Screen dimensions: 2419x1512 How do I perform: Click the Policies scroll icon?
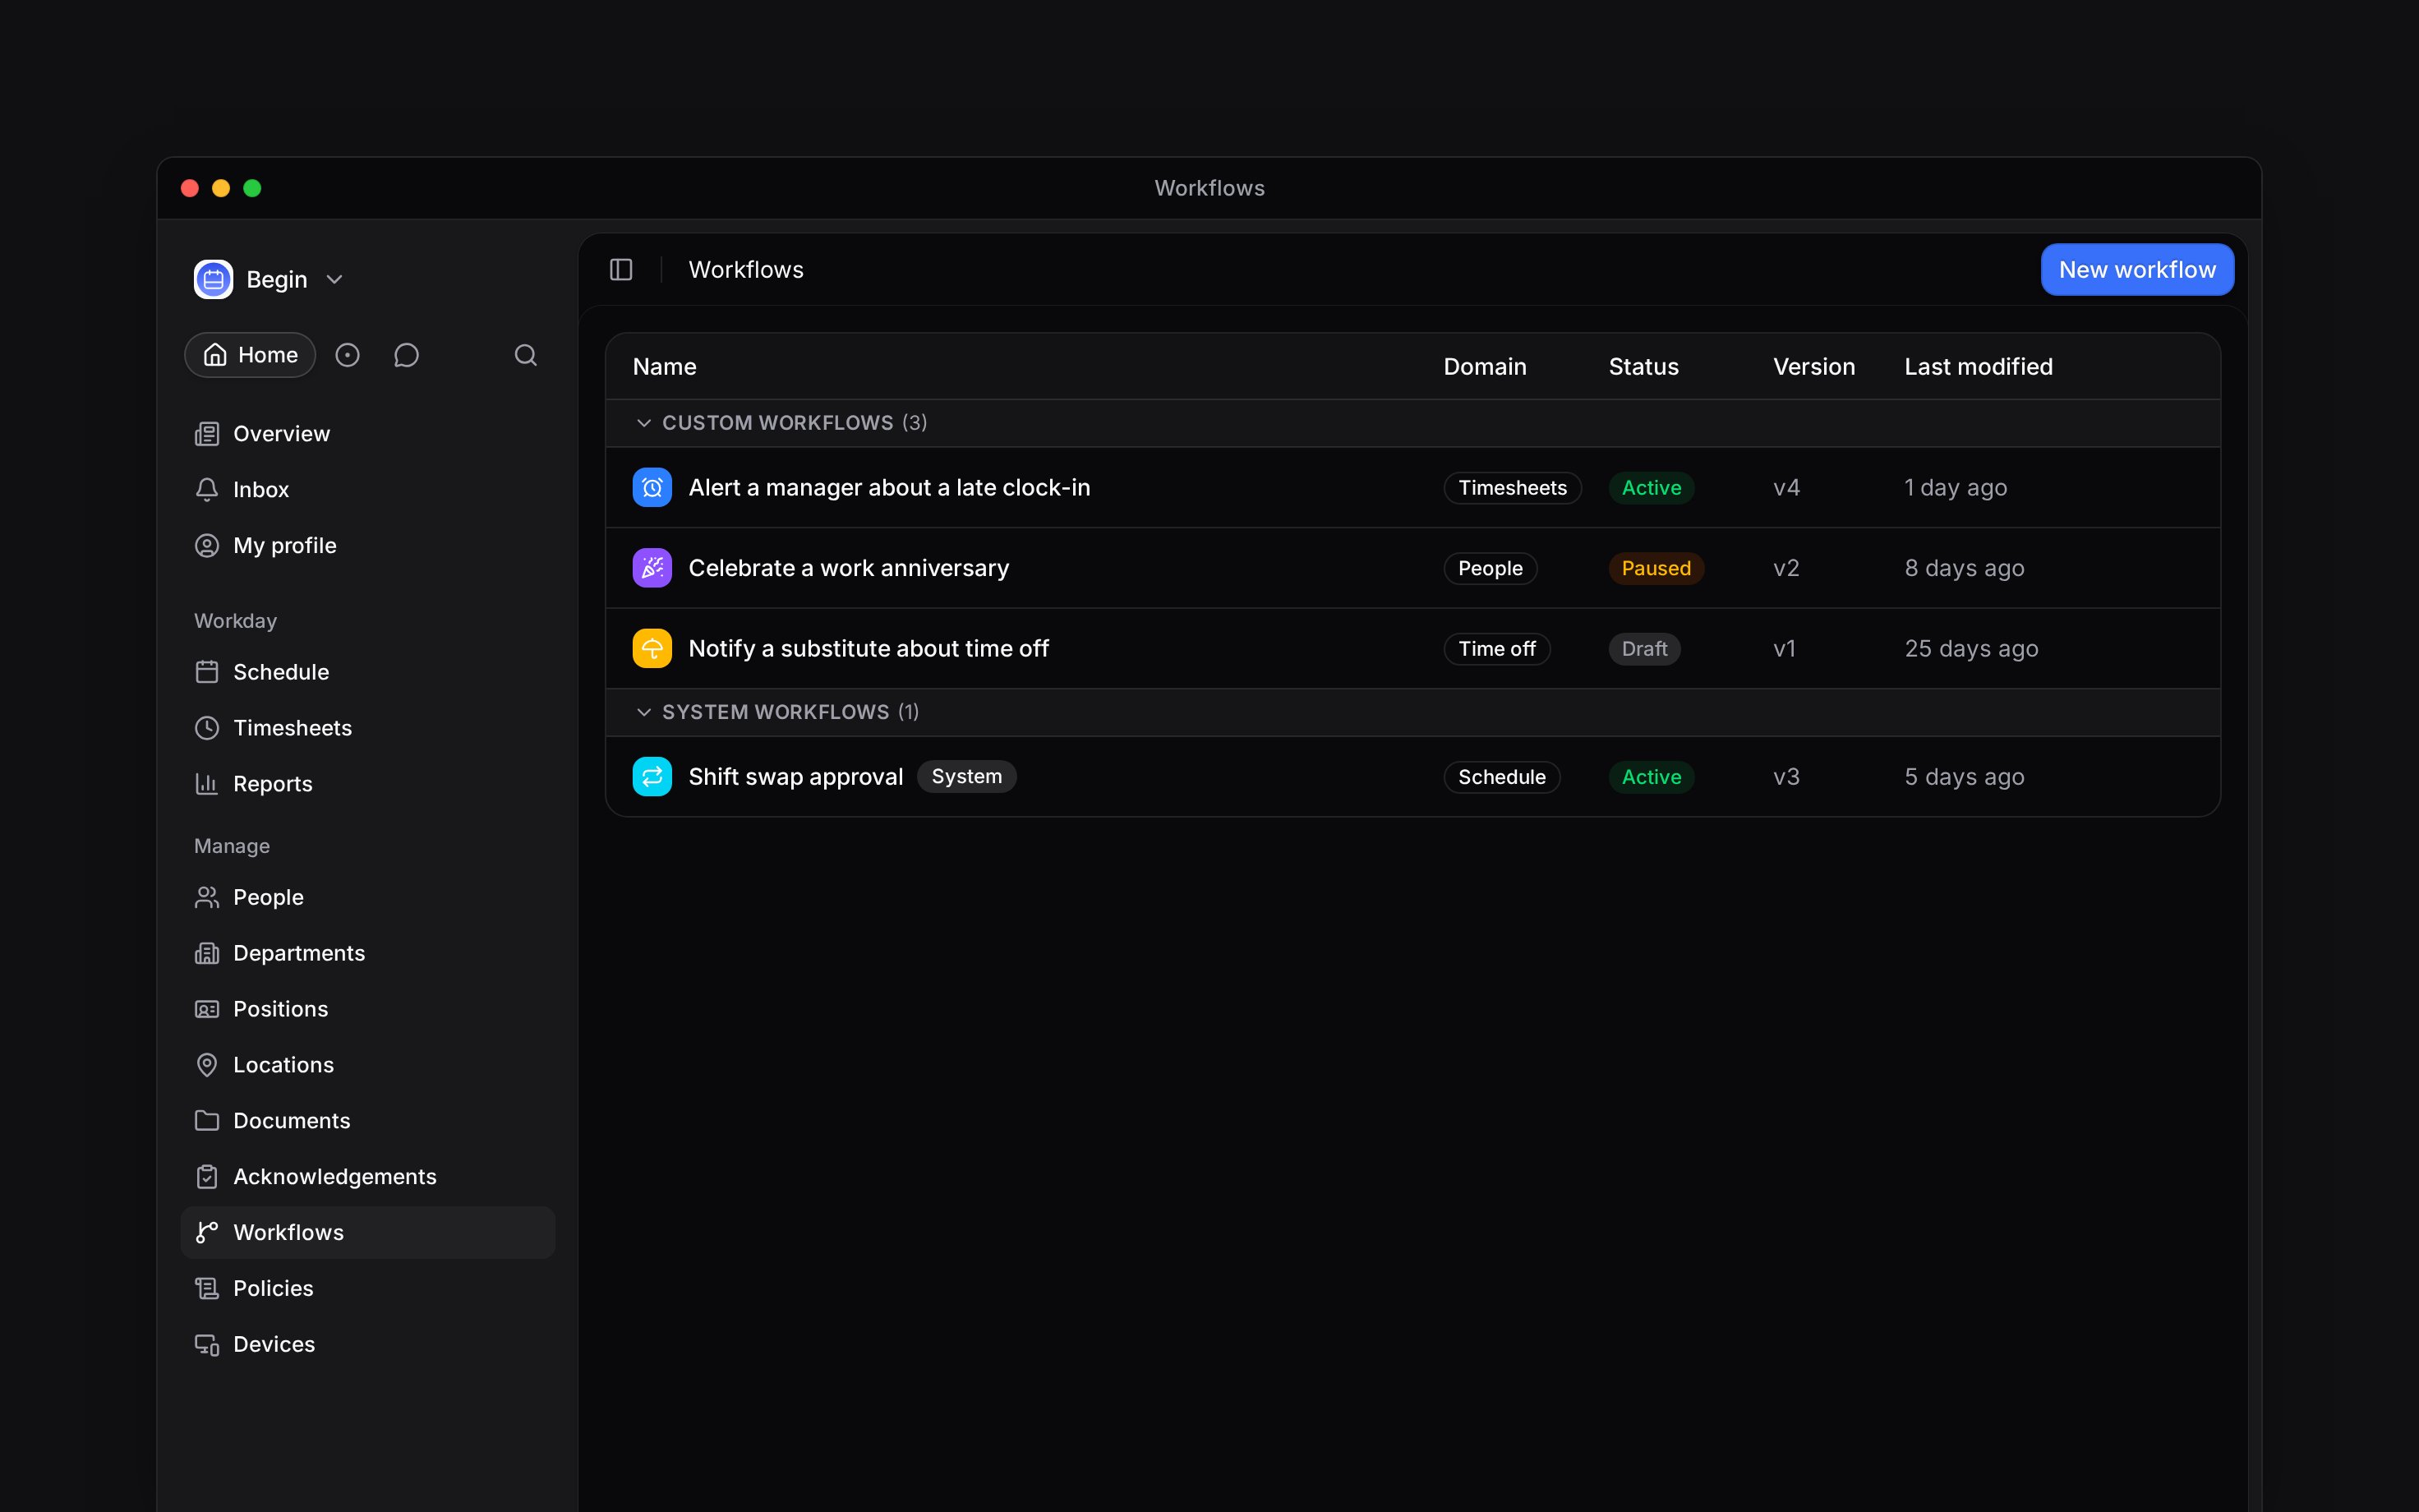coord(207,1288)
